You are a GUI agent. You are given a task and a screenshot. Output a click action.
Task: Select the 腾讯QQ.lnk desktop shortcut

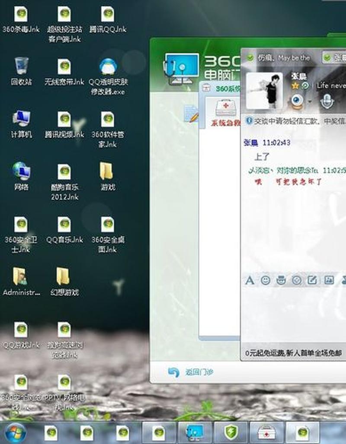(108, 19)
